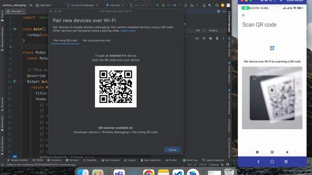Open the Profiler tool window
The height and width of the screenshot is (175, 312).
171,160
